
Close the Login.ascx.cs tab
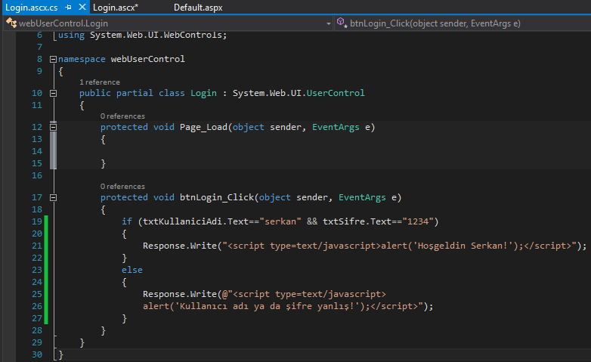pos(82,7)
